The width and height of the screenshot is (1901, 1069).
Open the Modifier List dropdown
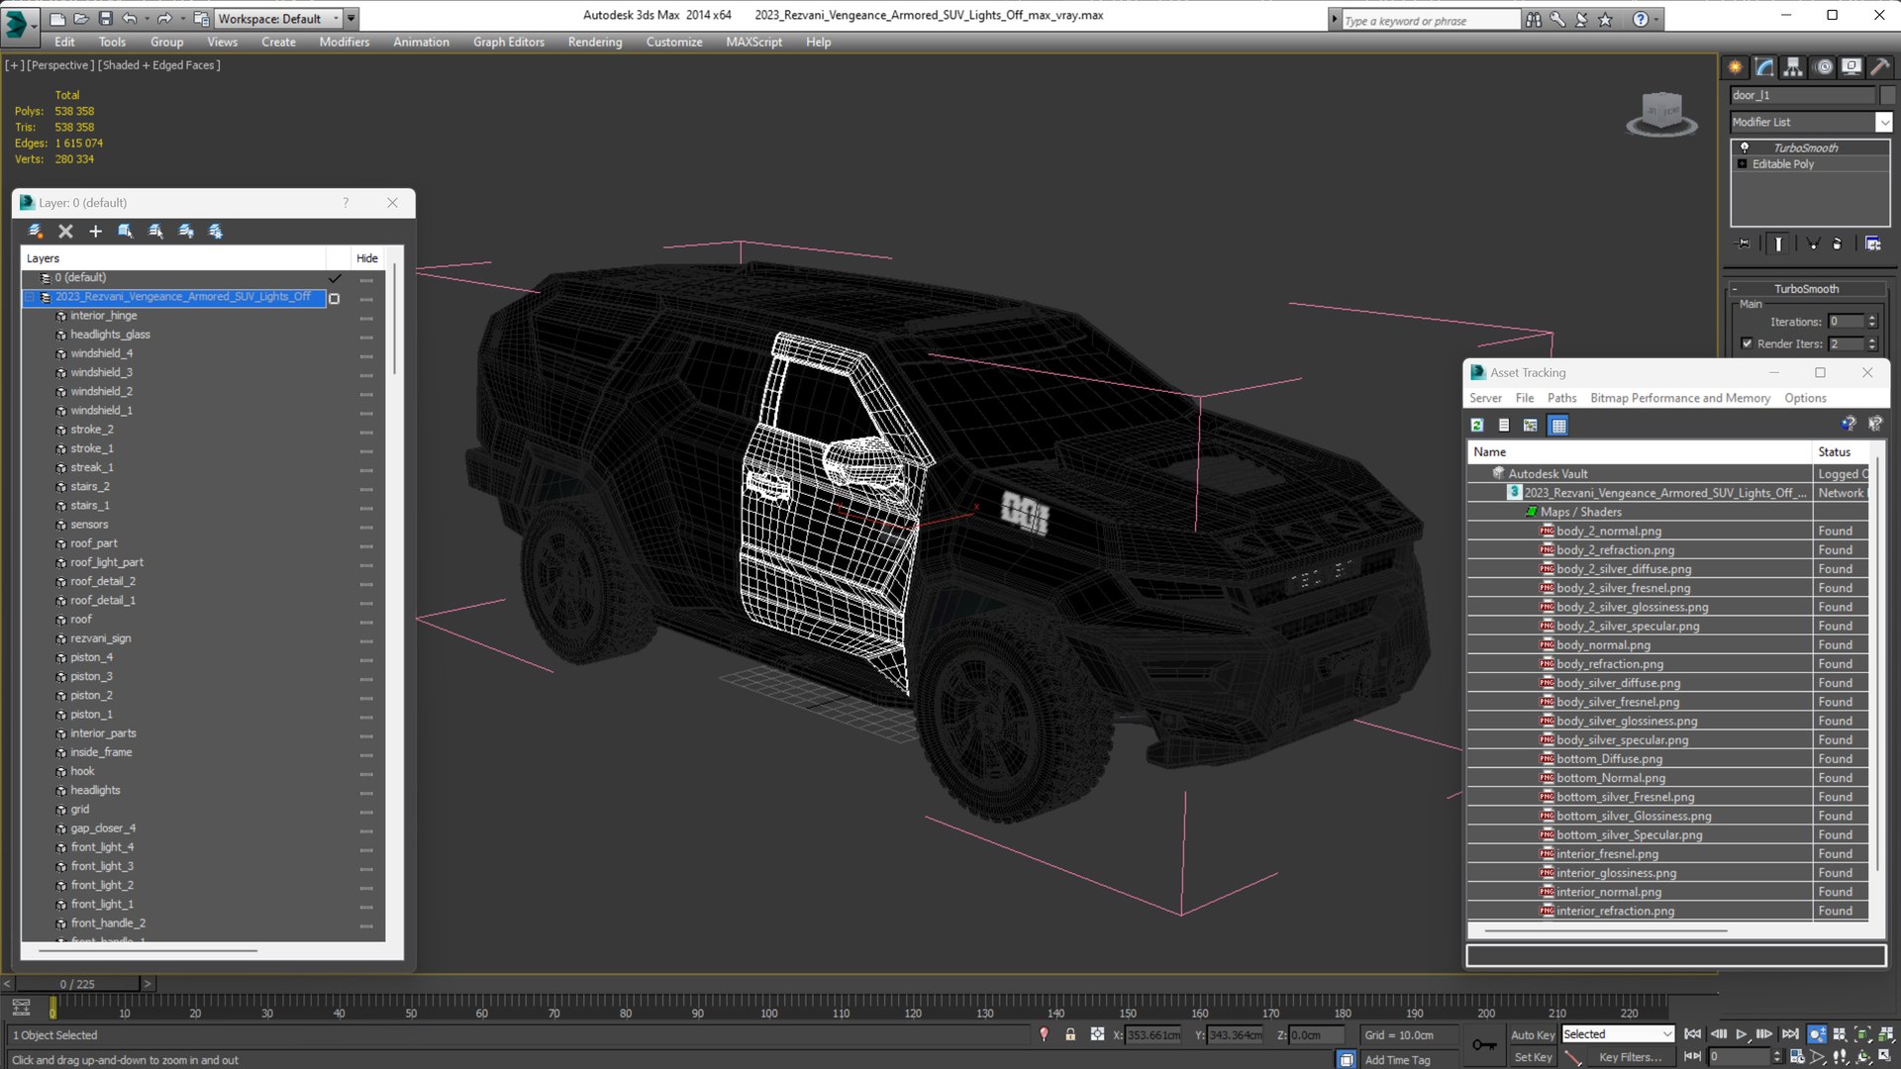pos(1883,122)
